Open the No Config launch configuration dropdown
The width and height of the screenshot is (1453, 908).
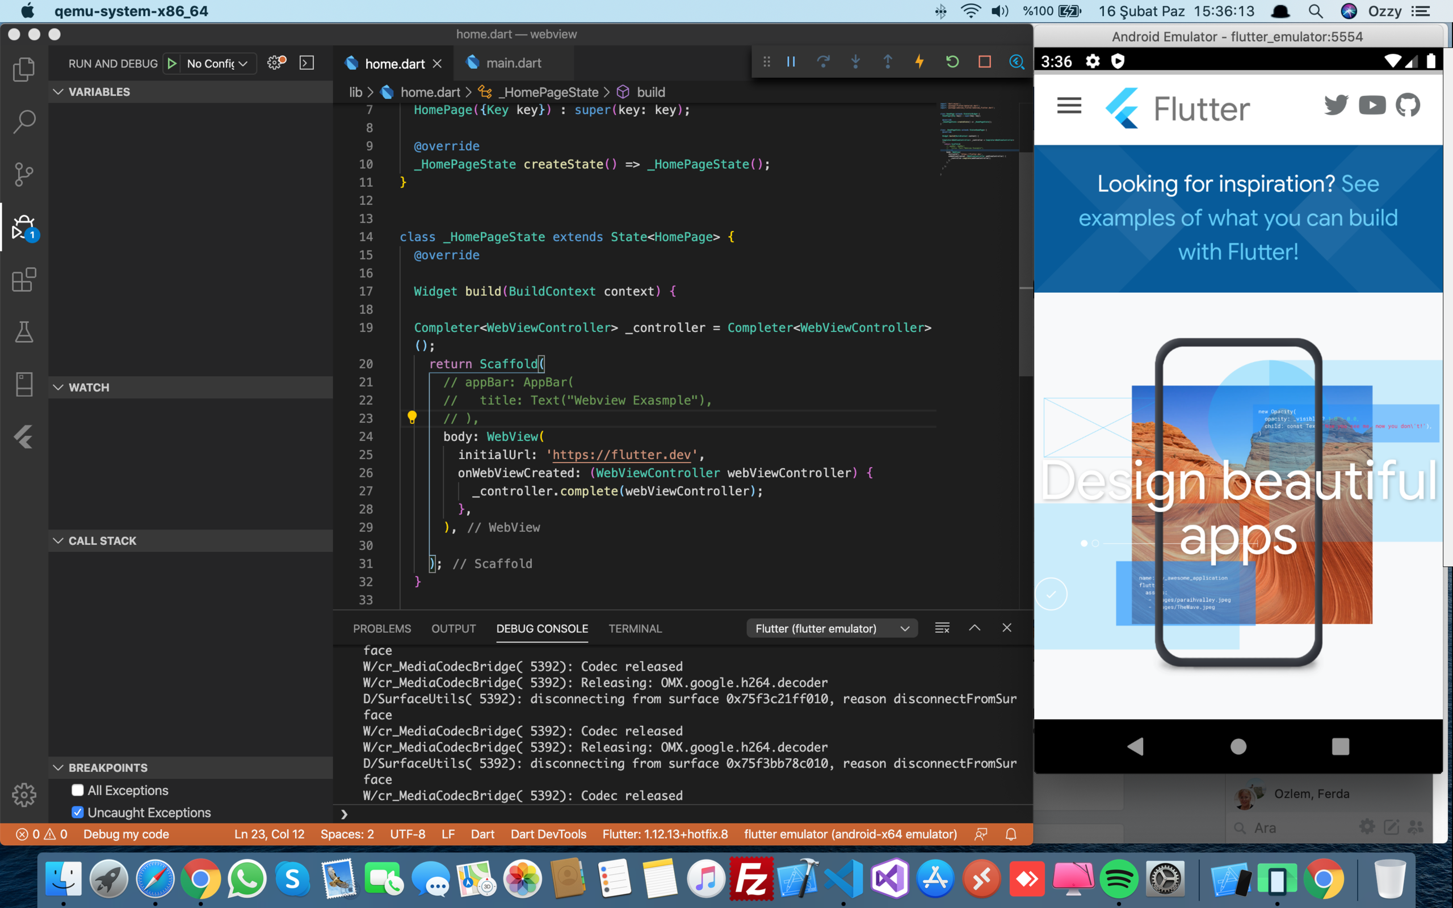click(217, 63)
